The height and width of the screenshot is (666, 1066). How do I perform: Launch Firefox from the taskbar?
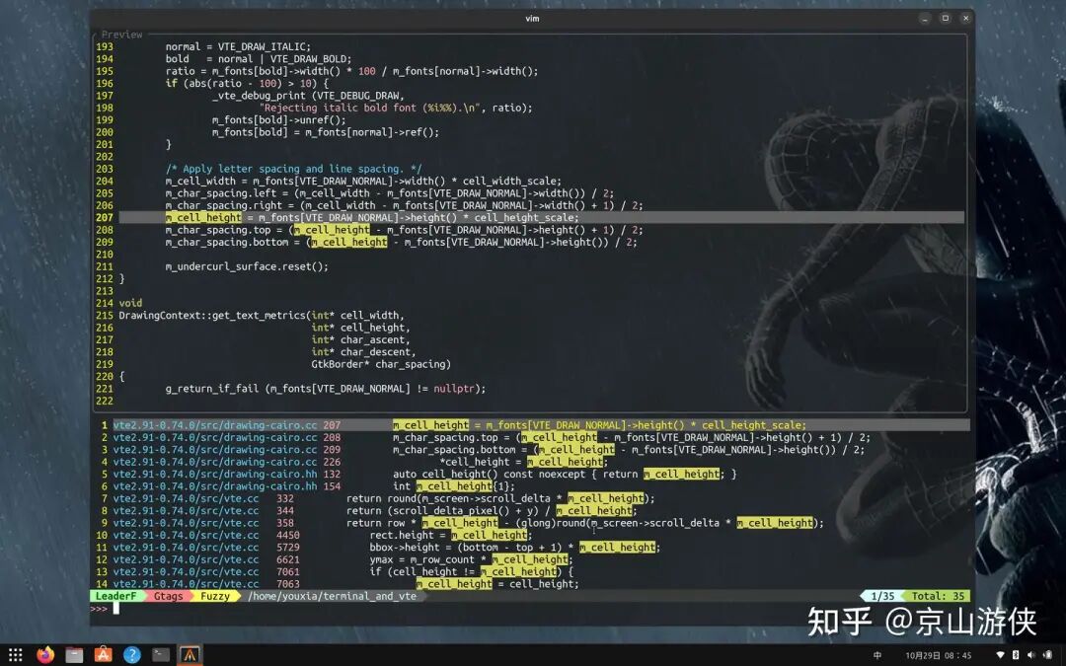(44, 655)
